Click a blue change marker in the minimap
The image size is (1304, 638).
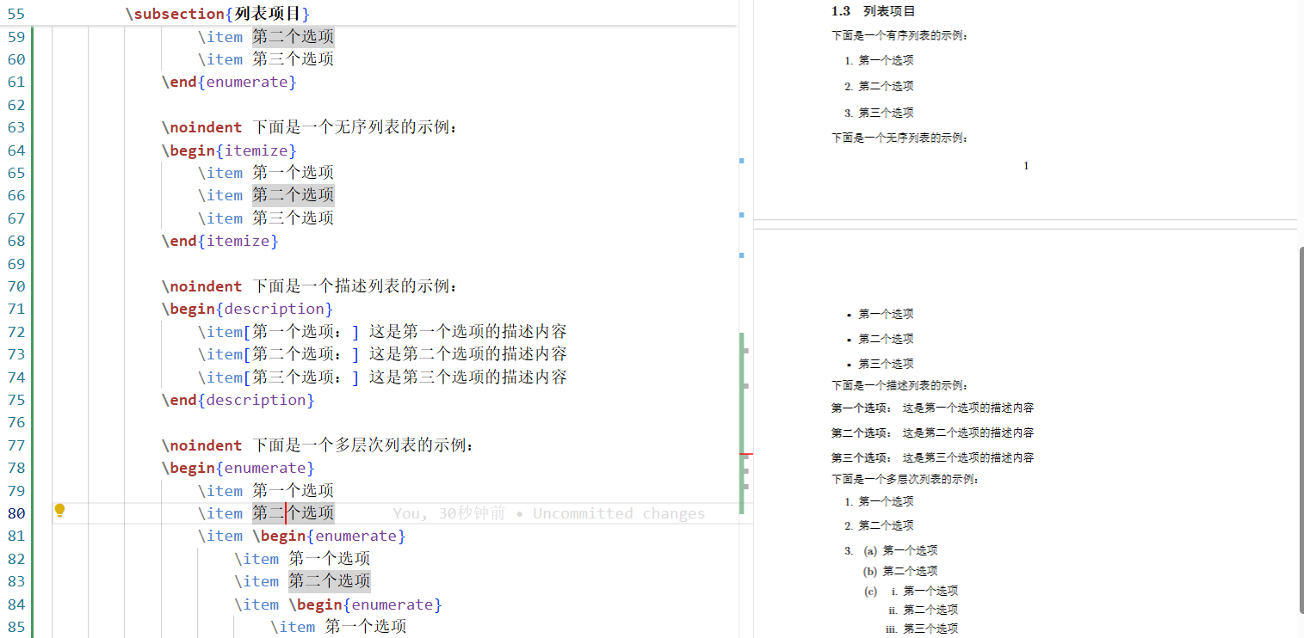click(x=744, y=160)
